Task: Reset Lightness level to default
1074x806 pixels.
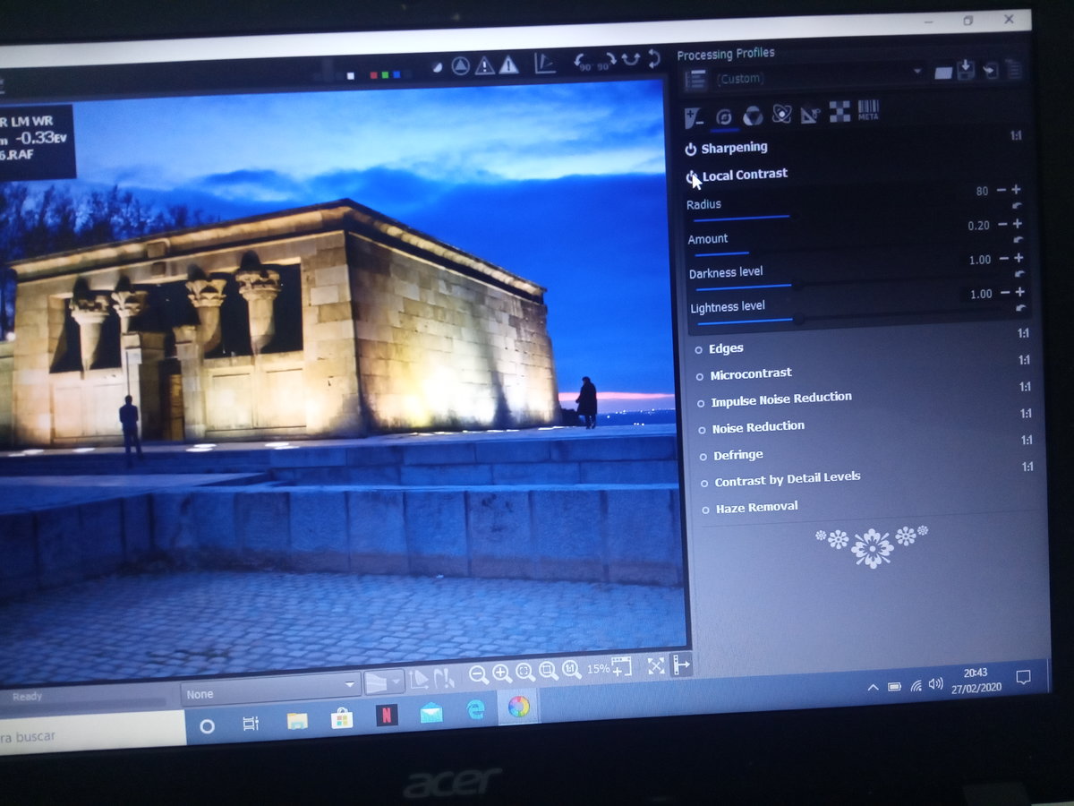Action: (x=1021, y=308)
